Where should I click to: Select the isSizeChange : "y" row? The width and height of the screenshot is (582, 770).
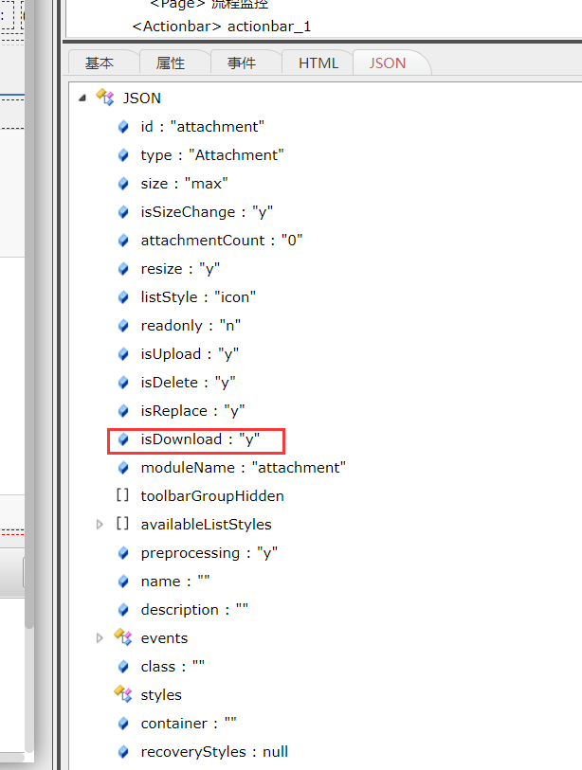click(x=207, y=212)
